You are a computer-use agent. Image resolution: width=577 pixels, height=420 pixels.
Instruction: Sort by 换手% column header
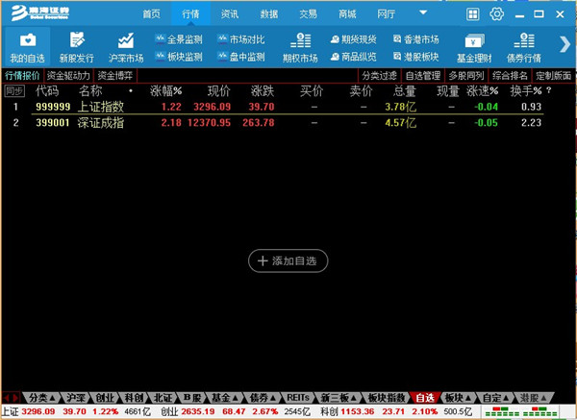point(526,91)
